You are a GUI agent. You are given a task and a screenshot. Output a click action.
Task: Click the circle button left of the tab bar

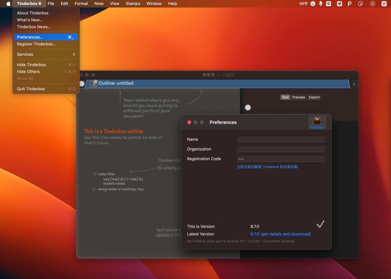coord(82,83)
